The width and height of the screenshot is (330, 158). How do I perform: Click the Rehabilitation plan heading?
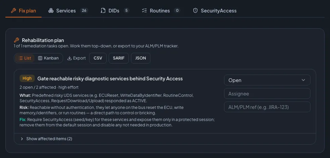(43, 40)
